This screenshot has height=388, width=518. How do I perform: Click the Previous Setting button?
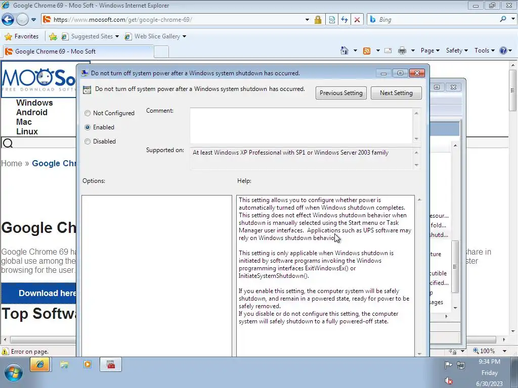(341, 93)
